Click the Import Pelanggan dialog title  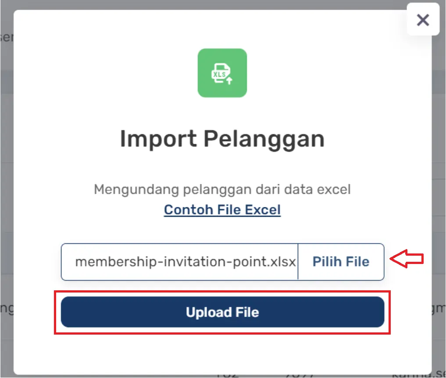pyautogui.click(x=222, y=139)
